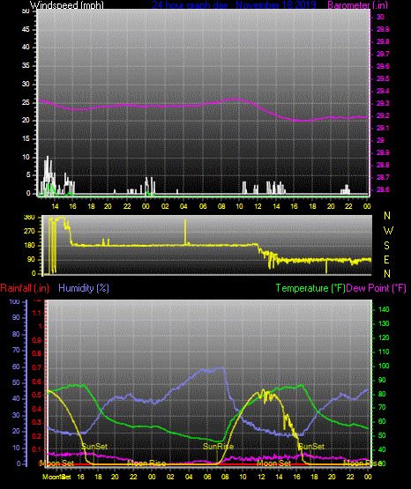Click the 1.1 rainfall scale value
411x489 pixels.
click(37, 313)
